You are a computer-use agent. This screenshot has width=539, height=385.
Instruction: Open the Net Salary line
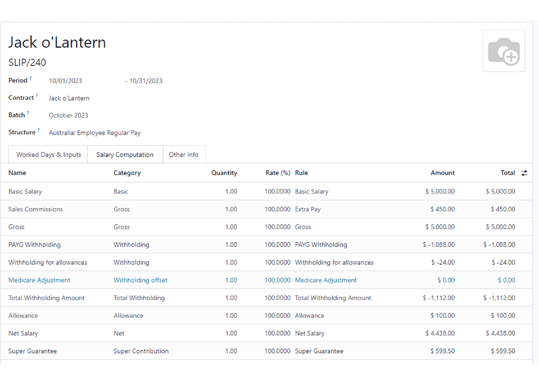(x=23, y=333)
